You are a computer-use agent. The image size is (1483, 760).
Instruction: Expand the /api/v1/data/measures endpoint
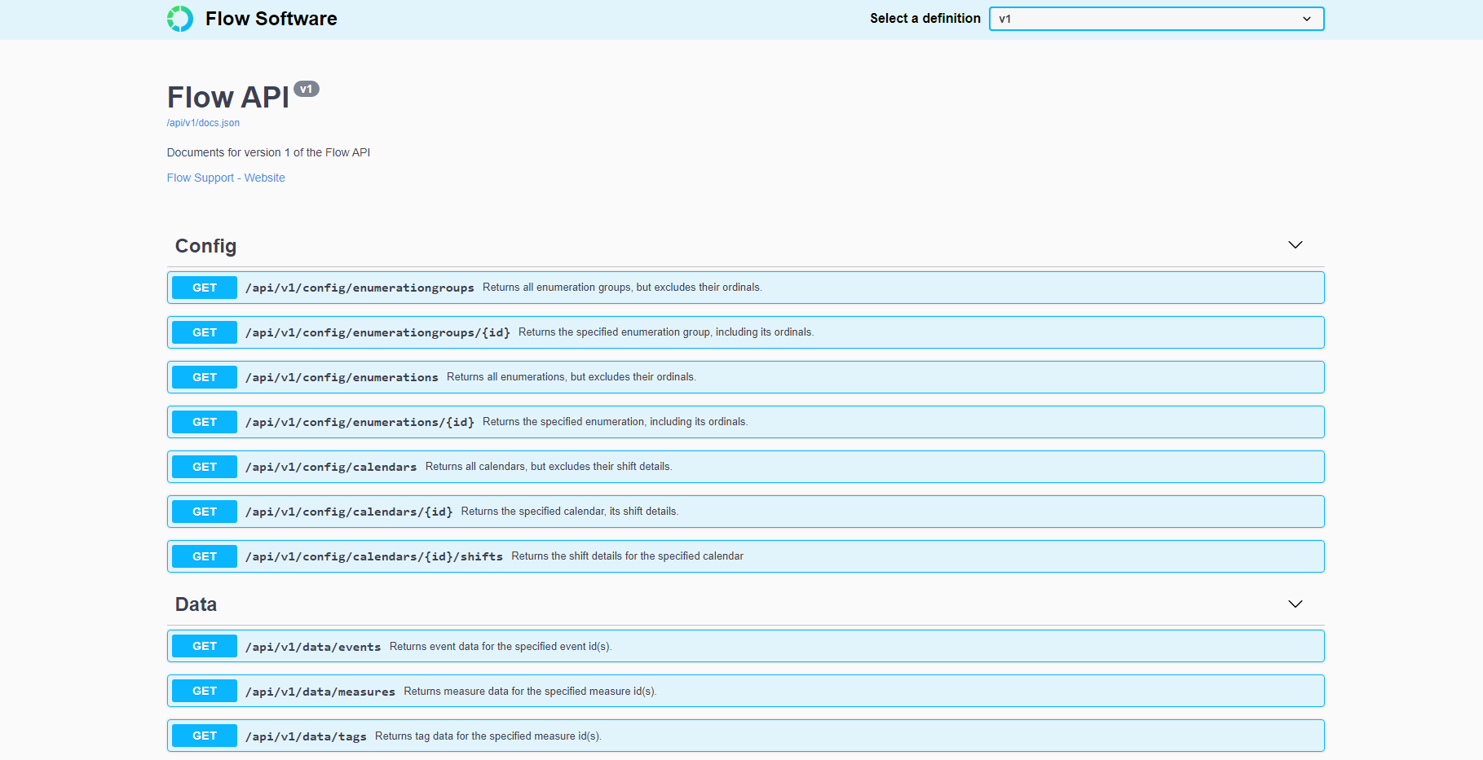[320, 692]
